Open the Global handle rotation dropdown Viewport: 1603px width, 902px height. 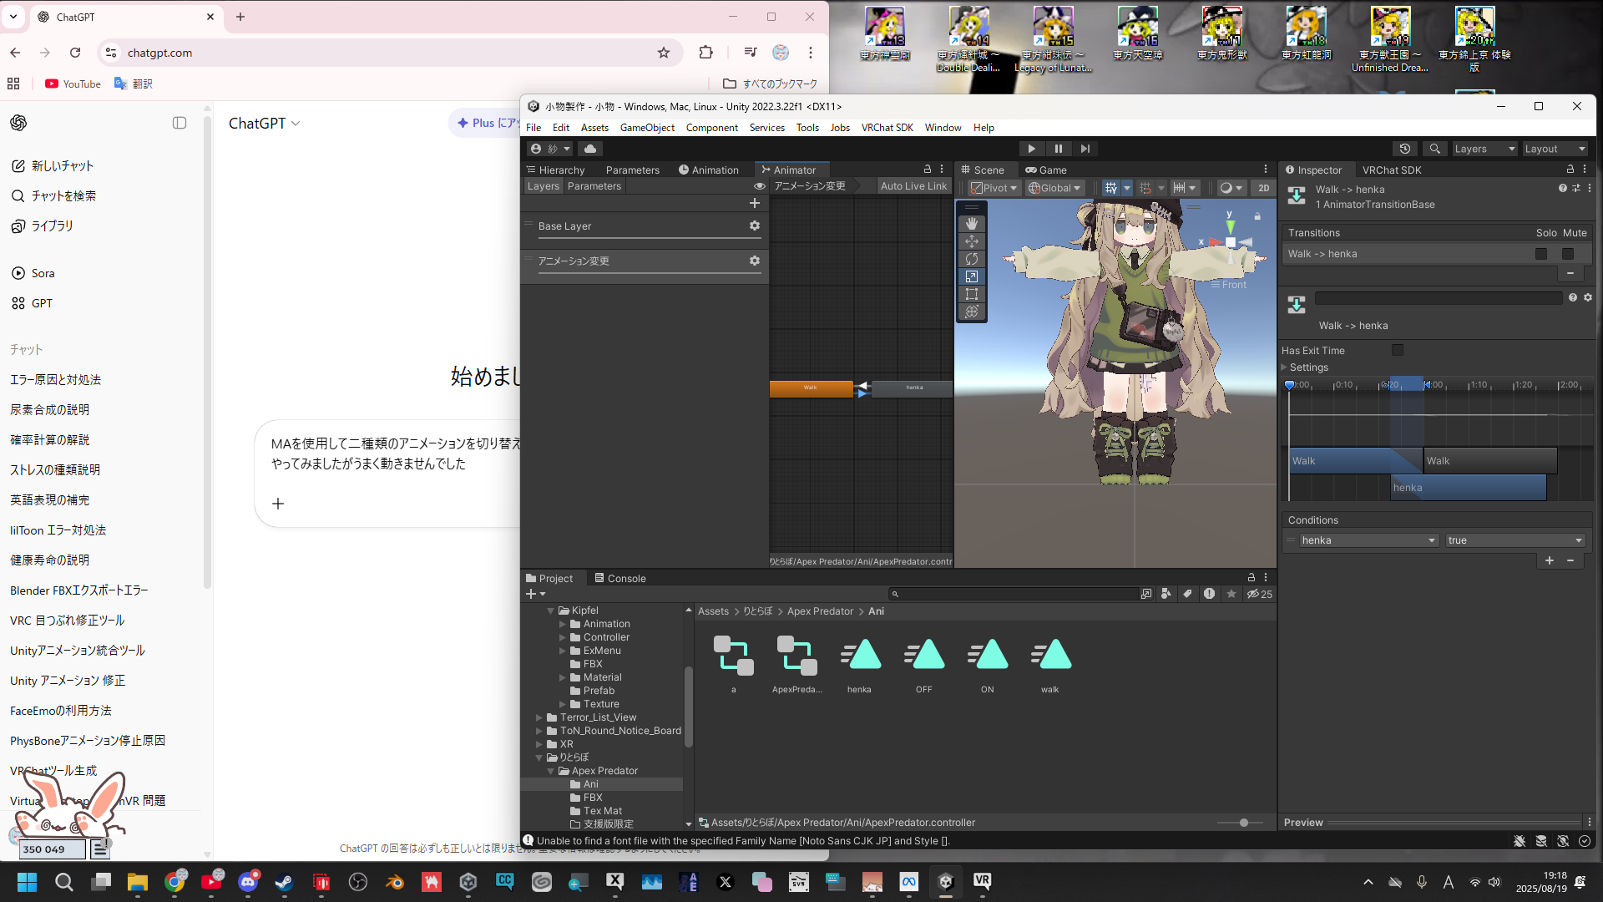[1054, 188]
